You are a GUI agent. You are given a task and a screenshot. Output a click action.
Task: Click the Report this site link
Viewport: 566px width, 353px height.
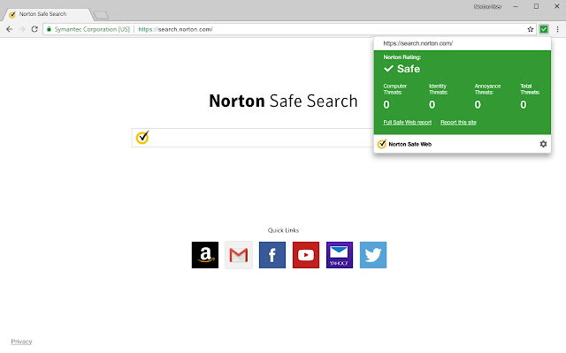(458, 123)
